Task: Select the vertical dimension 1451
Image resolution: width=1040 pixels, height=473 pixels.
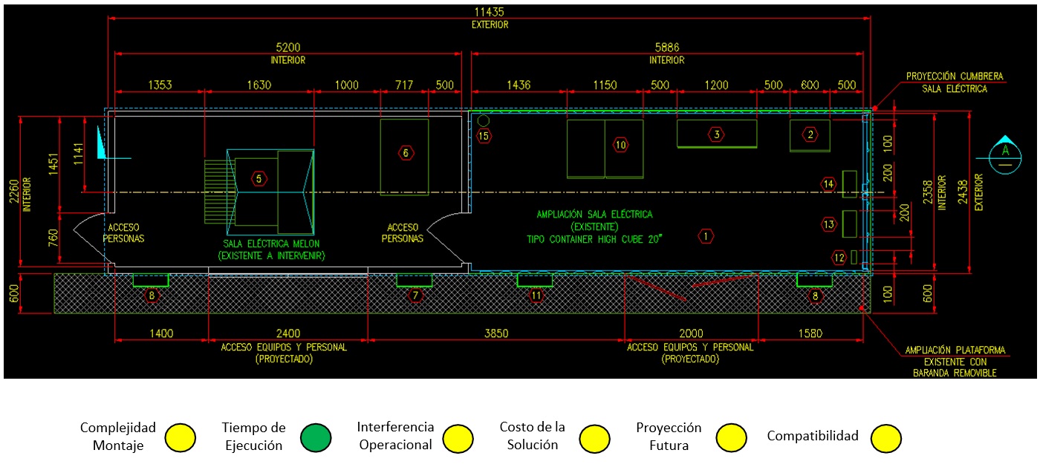Action: tap(51, 164)
